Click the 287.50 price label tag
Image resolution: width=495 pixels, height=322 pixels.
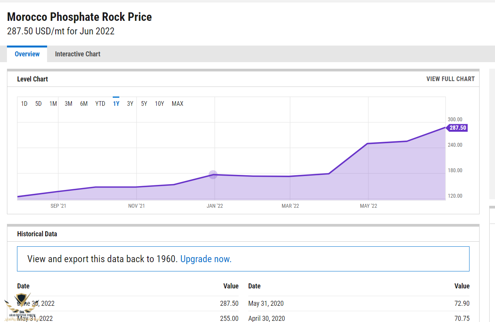(458, 128)
